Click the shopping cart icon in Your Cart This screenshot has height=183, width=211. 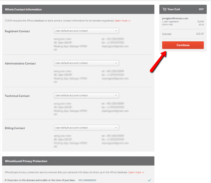(x=164, y=9)
